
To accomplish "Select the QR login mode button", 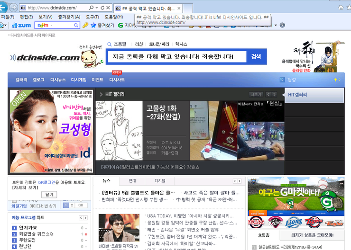I will (81, 205).
